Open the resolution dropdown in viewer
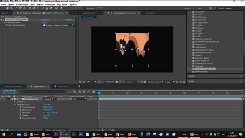The image size is (245, 138). [x=132, y=82]
